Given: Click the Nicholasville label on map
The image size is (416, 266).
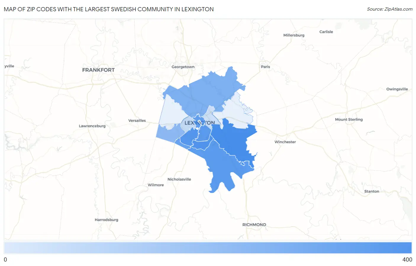Looking at the screenshot, I should (x=179, y=179).
